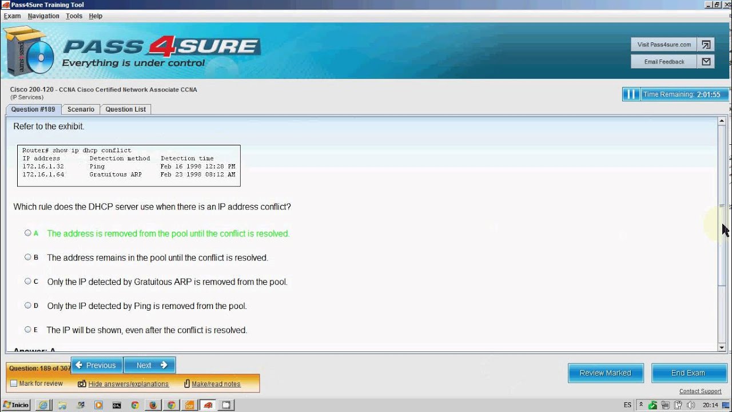Click the green security shield tray icon
732x412 pixels.
pos(653,405)
